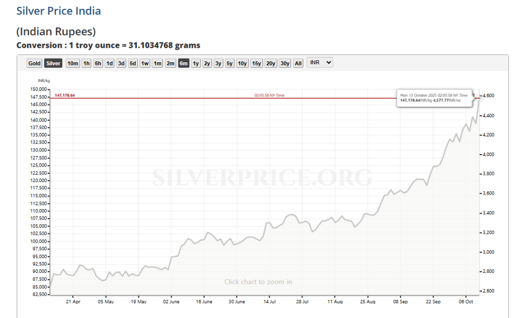Click the active 6m range button

[184, 63]
